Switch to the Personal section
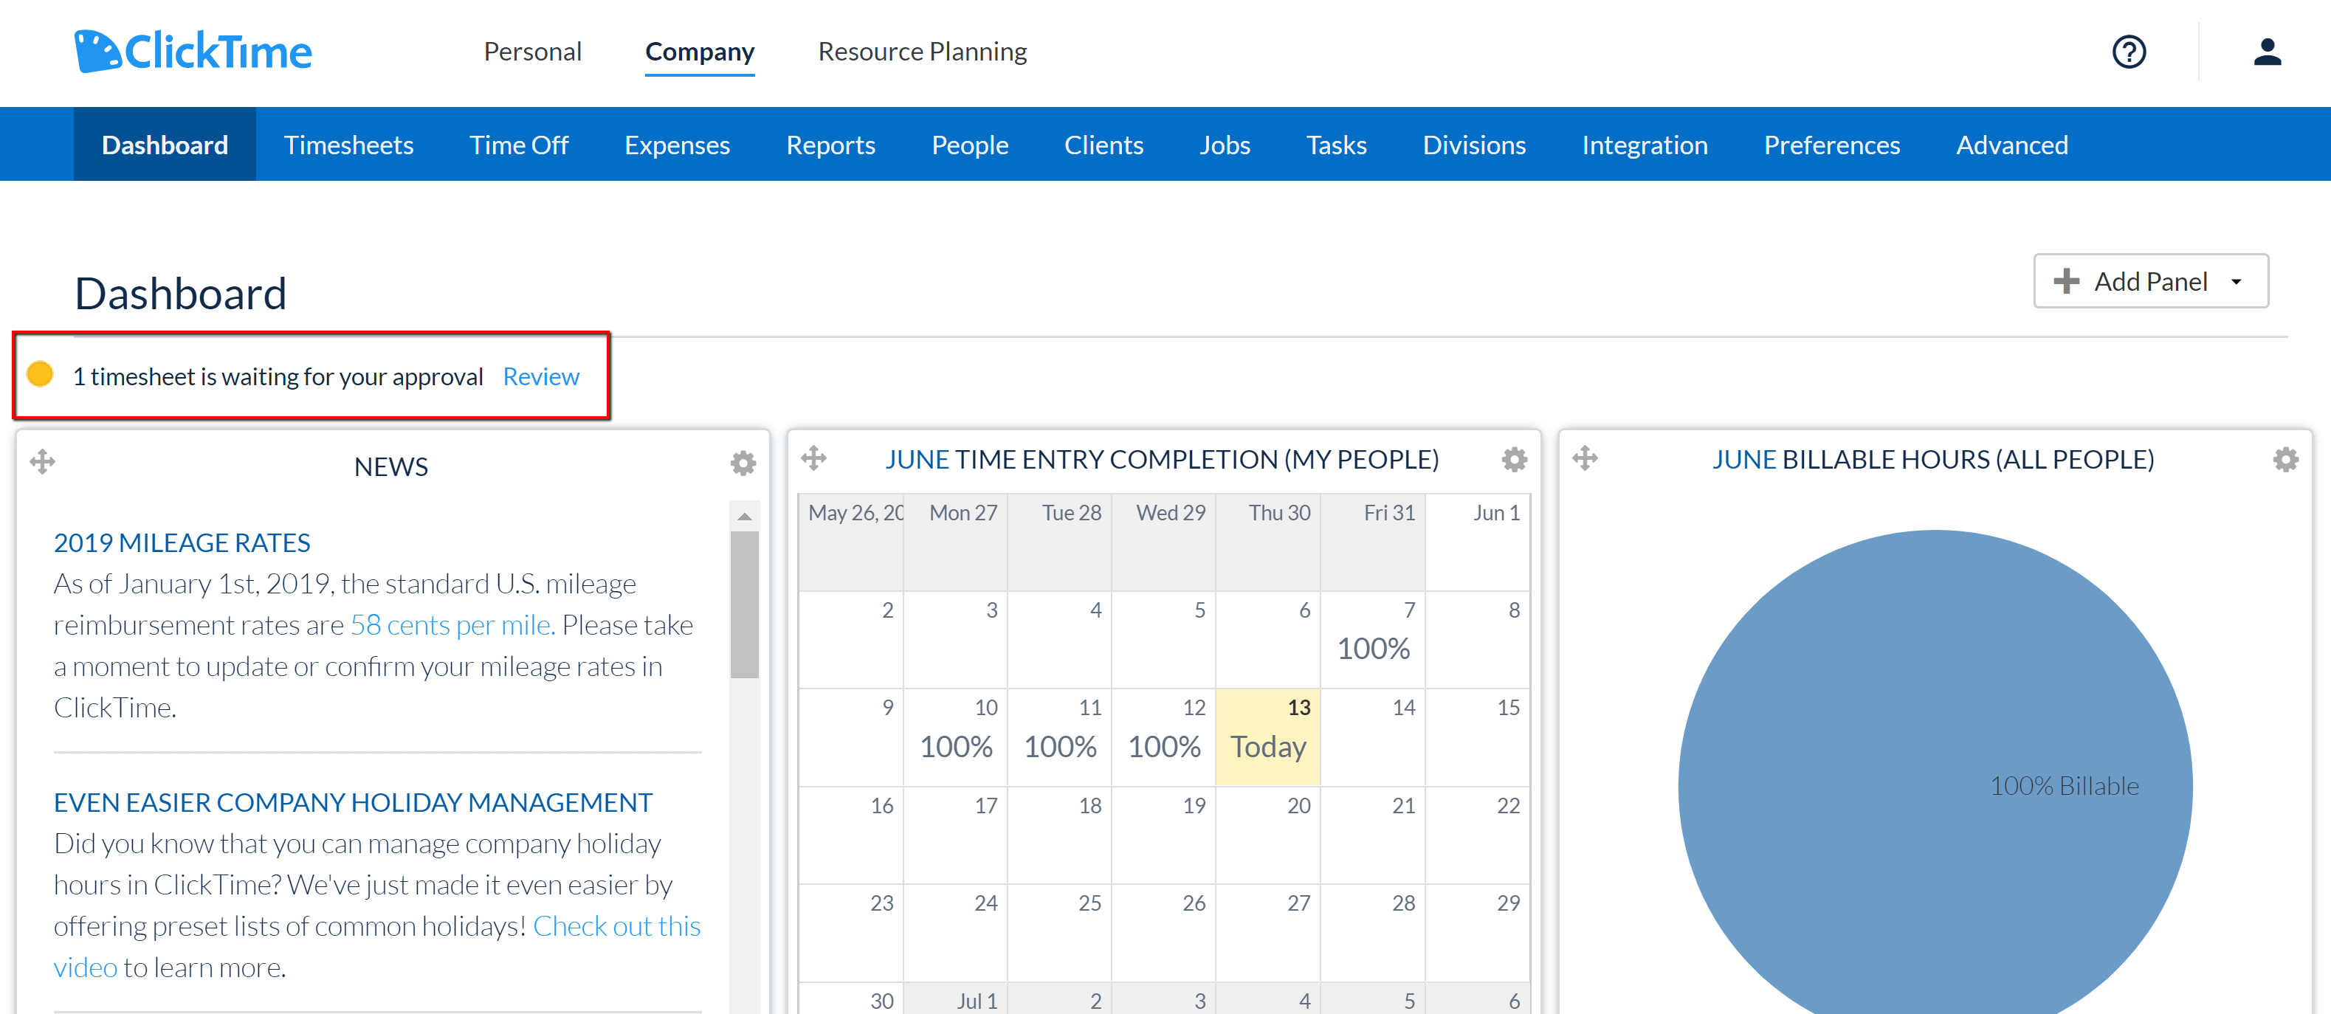The image size is (2331, 1014). [532, 52]
